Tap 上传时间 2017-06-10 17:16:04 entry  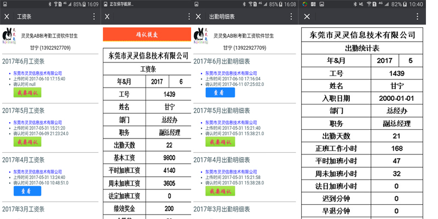233,79
